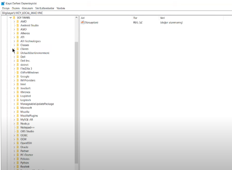Image resolution: width=232 pixels, height=170 pixels.
Task: Collapse the SOFTWARE registry key
Action: pyautogui.click(x=10, y=18)
